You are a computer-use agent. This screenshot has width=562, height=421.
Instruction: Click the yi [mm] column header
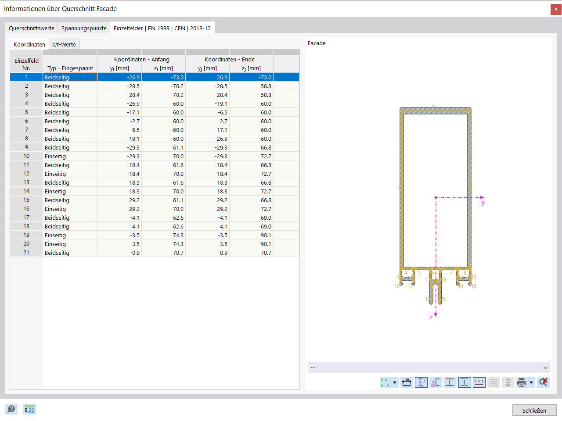click(x=119, y=68)
